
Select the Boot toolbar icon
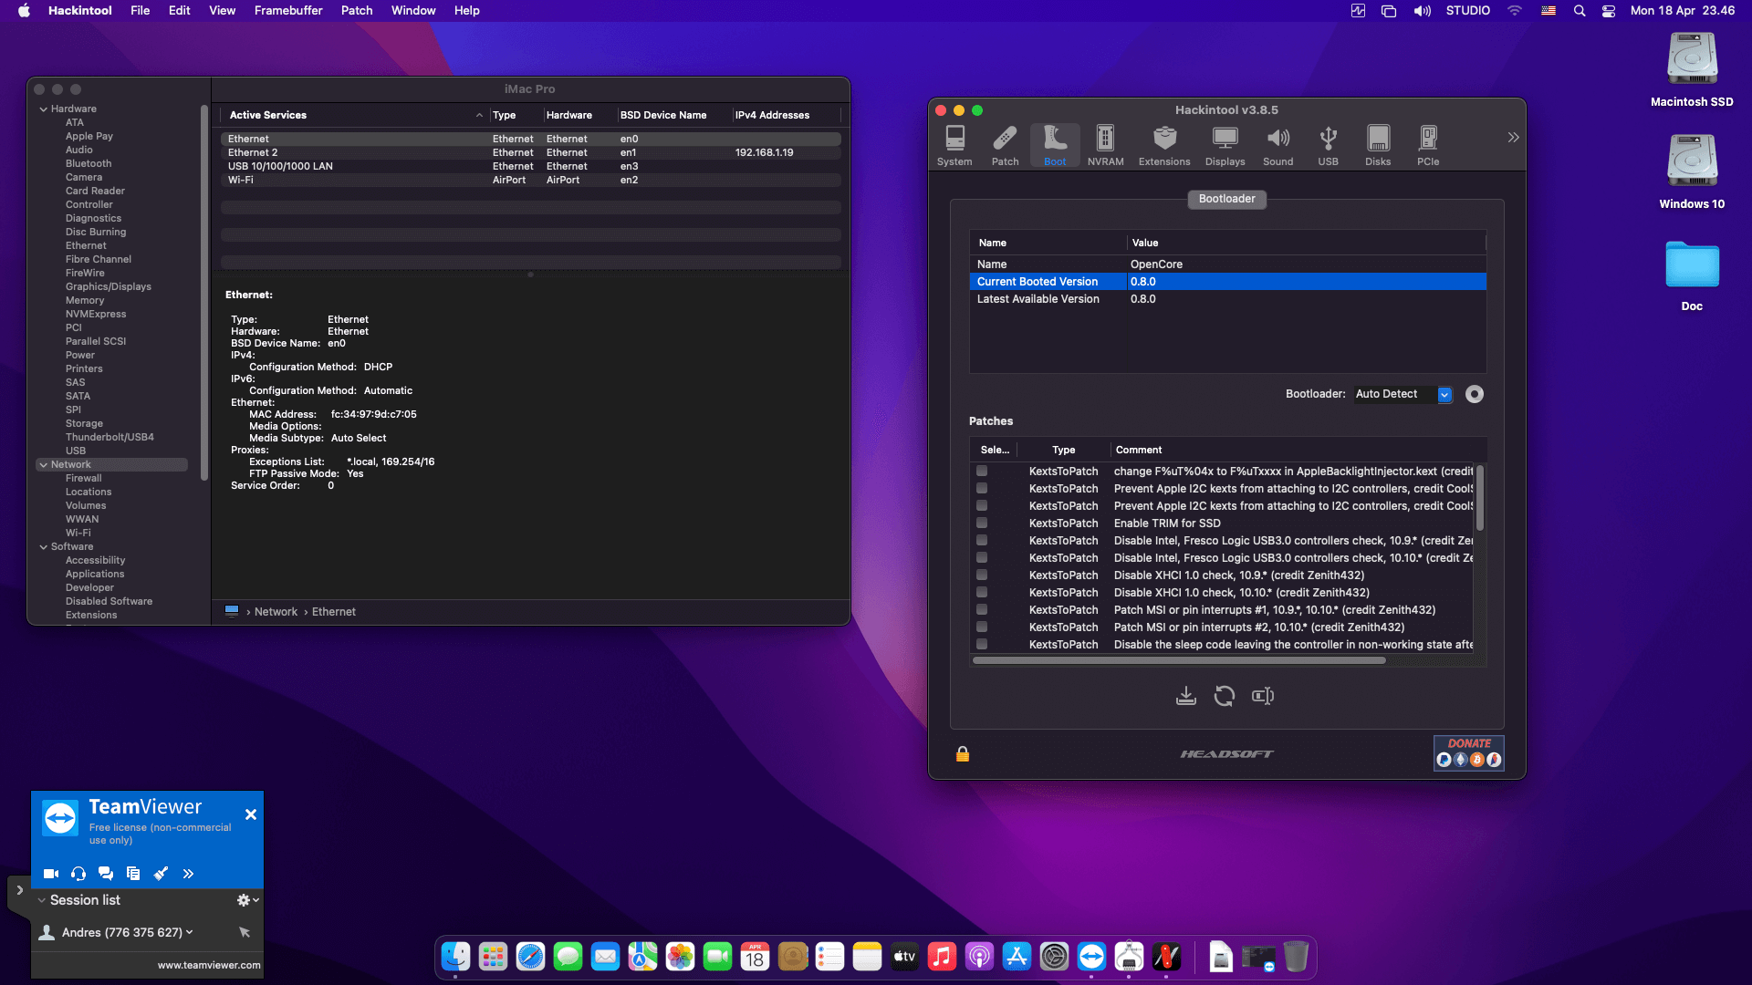coord(1055,145)
